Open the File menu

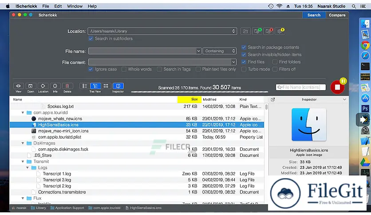click(x=46, y=6)
